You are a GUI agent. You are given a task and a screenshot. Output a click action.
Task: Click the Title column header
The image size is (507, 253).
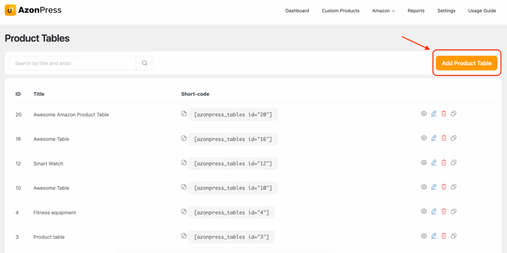pos(39,94)
